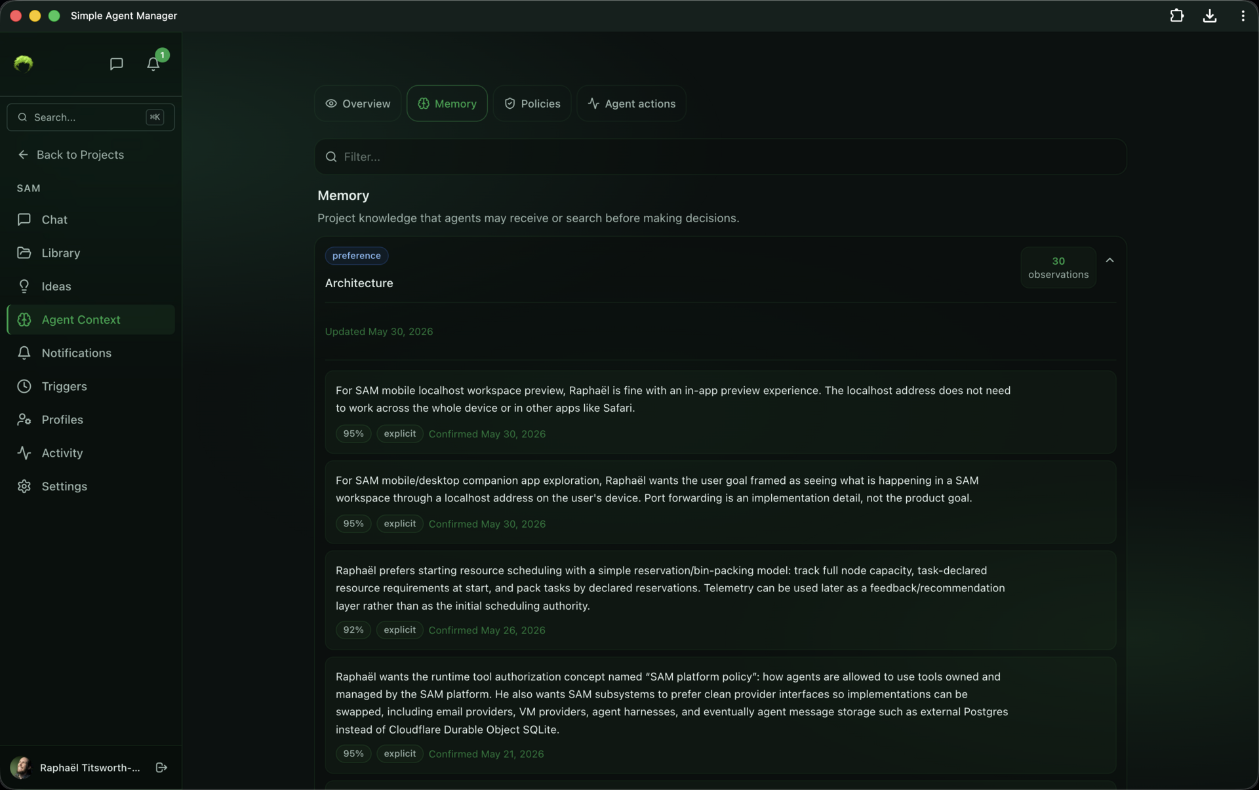Click the Updated May 30, 2026 text
The width and height of the screenshot is (1259, 790).
pyautogui.click(x=379, y=332)
